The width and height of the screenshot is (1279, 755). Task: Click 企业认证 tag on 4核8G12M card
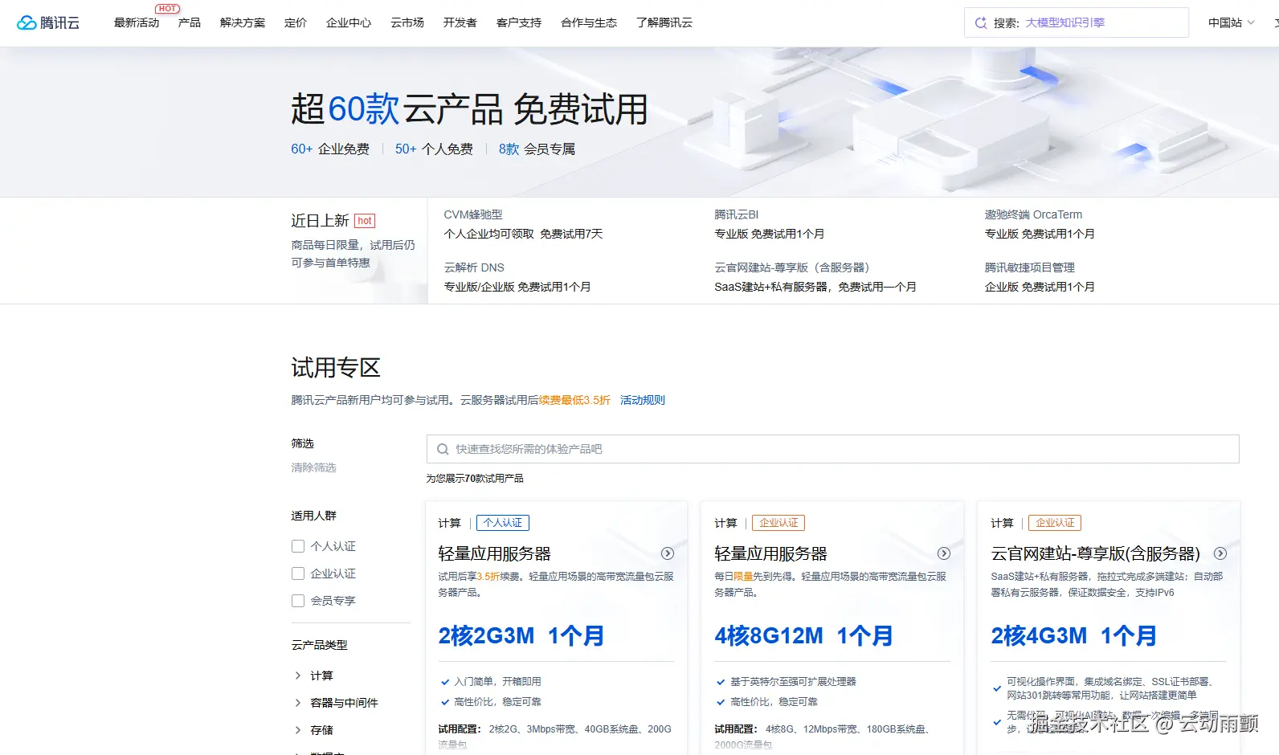coord(778,523)
